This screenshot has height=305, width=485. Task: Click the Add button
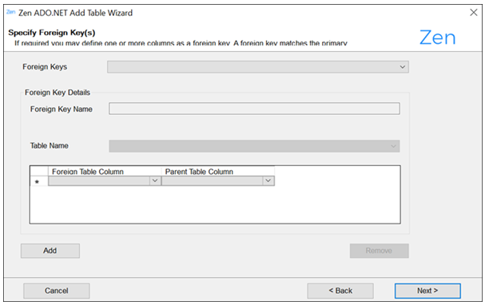coord(50,251)
